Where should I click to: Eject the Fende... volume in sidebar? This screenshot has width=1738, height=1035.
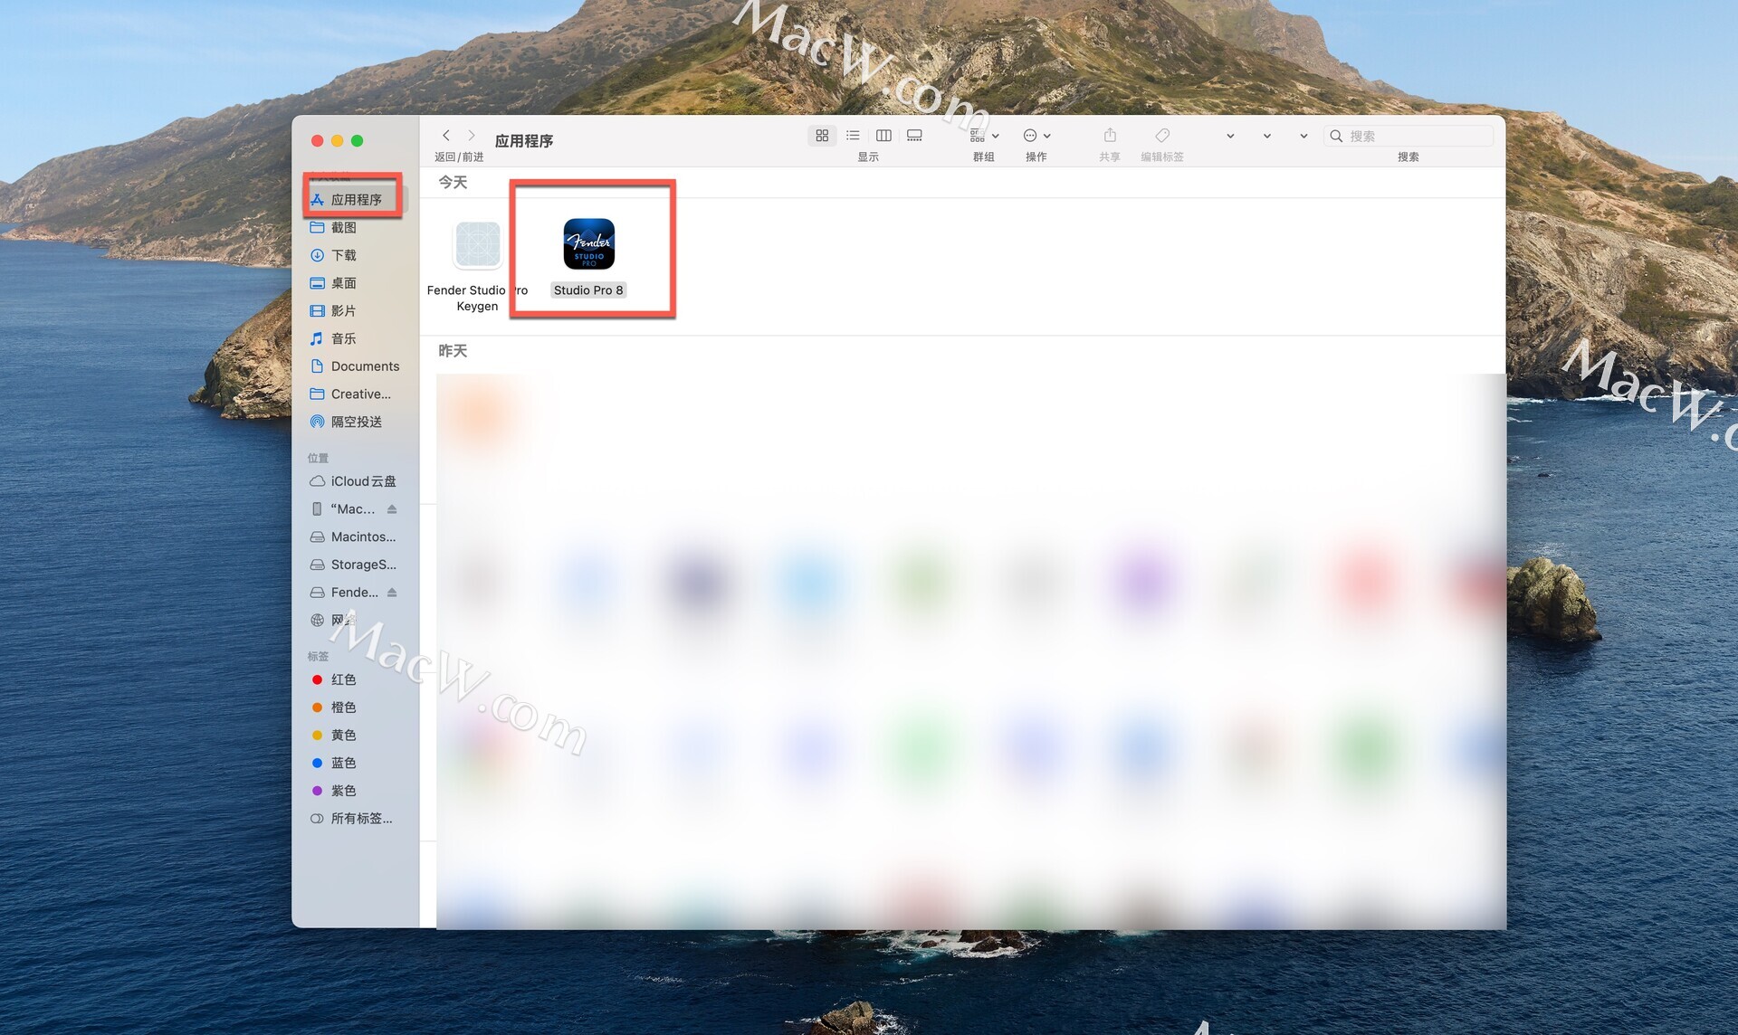[x=392, y=593]
